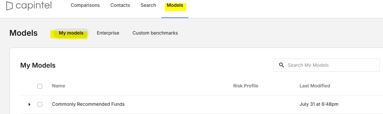The height and width of the screenshot is (114, 383).
Task: Sort by the Last Modified column
Action: [x=315, y=86]
